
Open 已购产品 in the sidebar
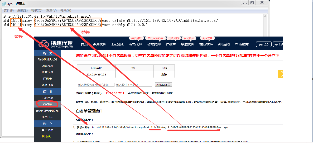click(47, 98)
